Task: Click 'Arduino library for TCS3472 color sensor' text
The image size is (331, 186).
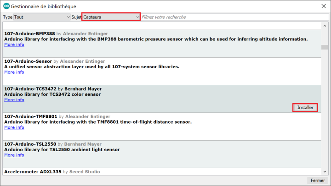Action: click(52, 94)
